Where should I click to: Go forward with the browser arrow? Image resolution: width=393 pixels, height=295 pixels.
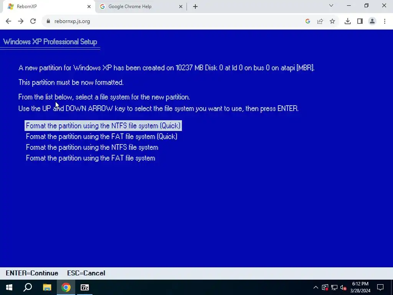tap(21, 22)
